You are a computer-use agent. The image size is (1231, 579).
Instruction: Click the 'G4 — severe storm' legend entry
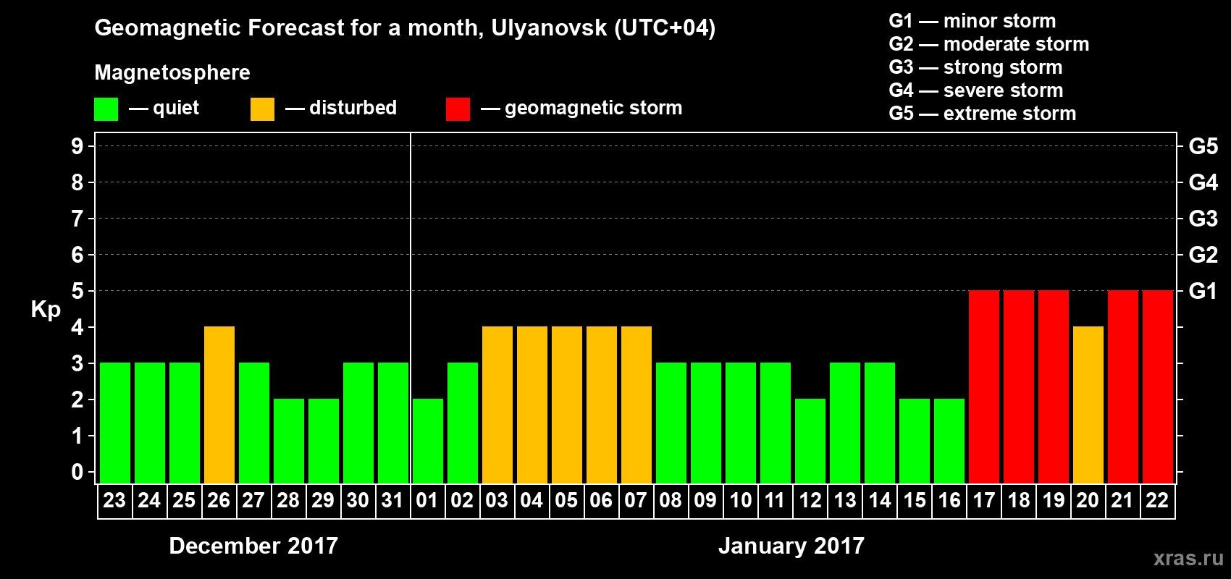(976, 90)
